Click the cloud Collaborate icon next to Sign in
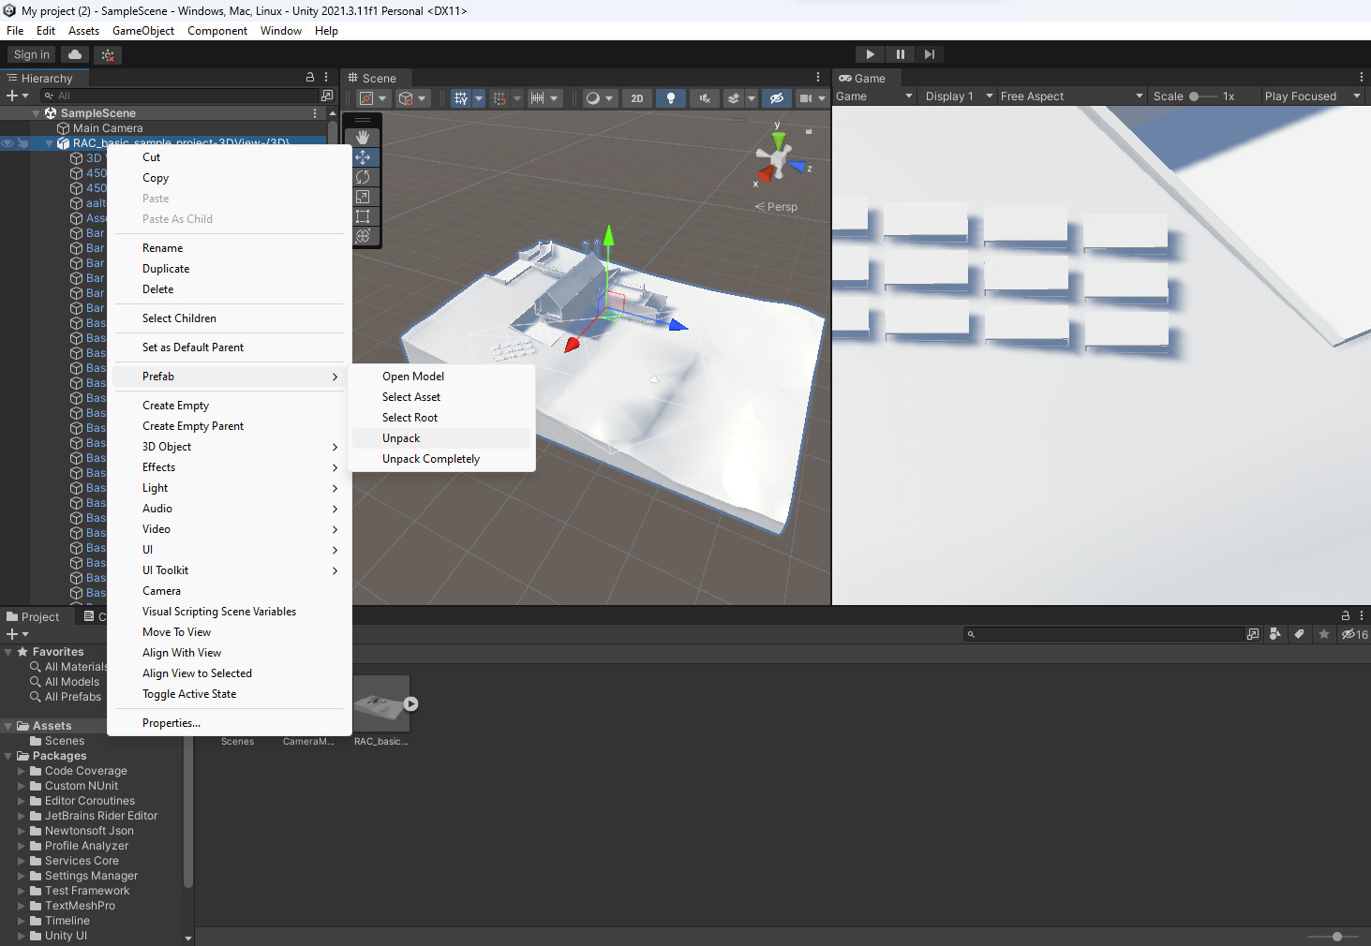Image resolution: width=1371 pixels, height=946 pixels. (x=74, y=53)
